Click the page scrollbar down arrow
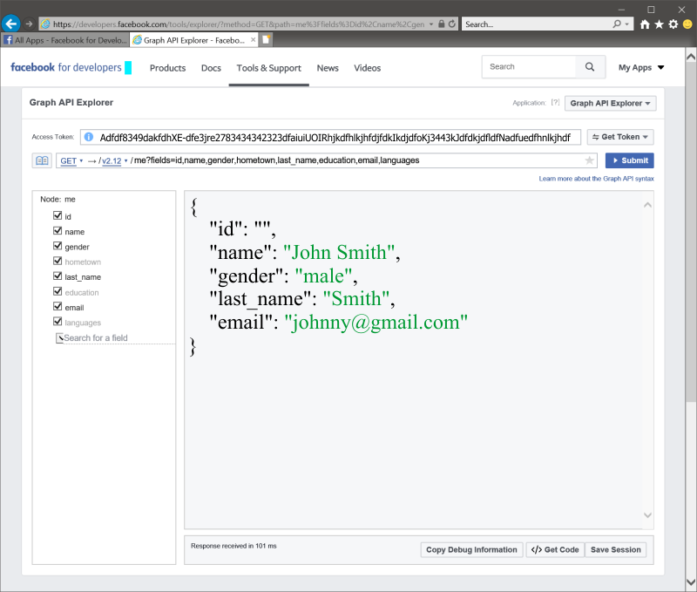This screenshot has width=697, height=592. click(x=690, y=582)
